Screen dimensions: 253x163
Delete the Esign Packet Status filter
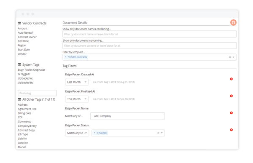tap(231, 130)
